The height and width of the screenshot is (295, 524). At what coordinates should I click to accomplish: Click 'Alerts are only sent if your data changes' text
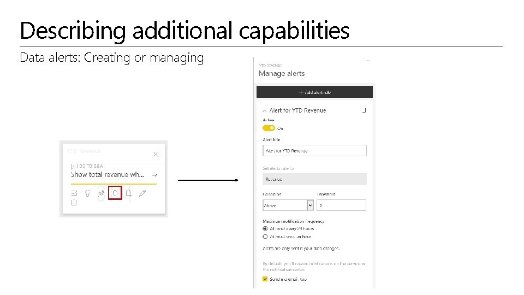click(x=301, y=248)
